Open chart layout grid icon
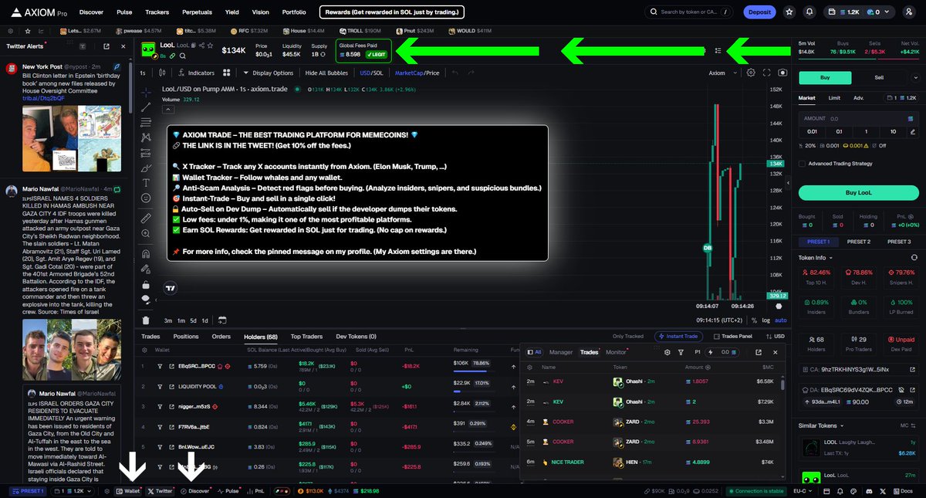This screenshot has width=926, height=498. [x=226, y=73]
